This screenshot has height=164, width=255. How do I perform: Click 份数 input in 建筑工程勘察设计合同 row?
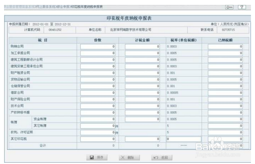98,60
